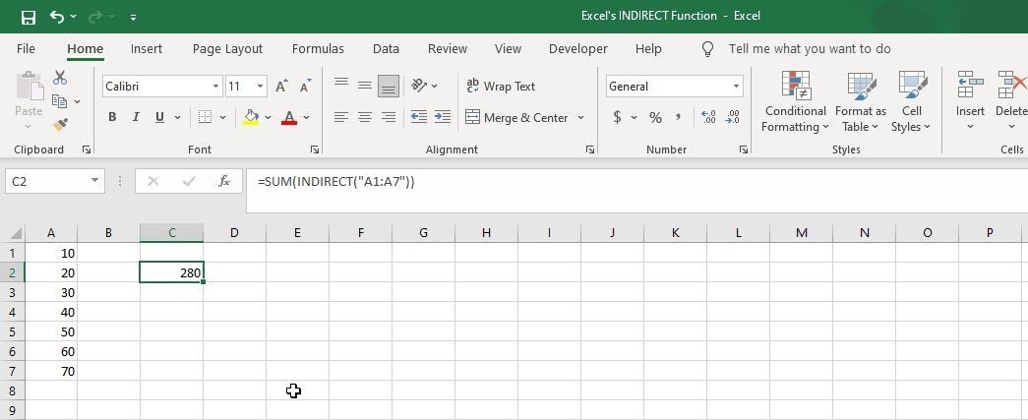Click the Save icon in title bar
This screenshot has height=420, width=1028.
click(x=29, y=17)
